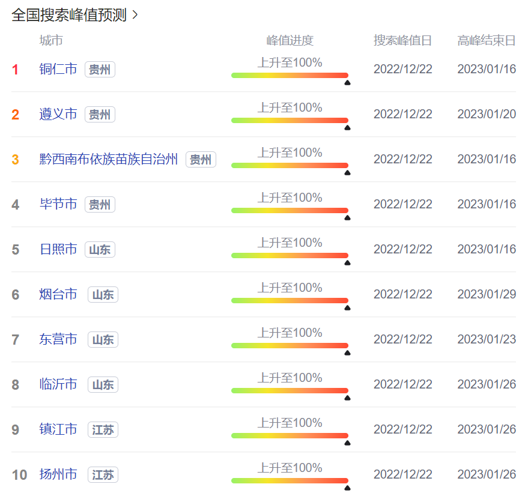
Task: Click 上升至100% label in 镇江市 row
Action: pyautogui.click(x=290, y=423)
